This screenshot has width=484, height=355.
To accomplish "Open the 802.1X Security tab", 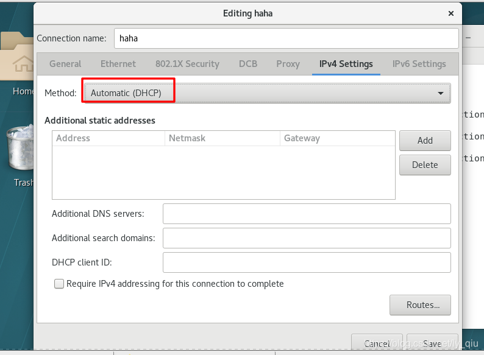I will [x=187, y=64].
